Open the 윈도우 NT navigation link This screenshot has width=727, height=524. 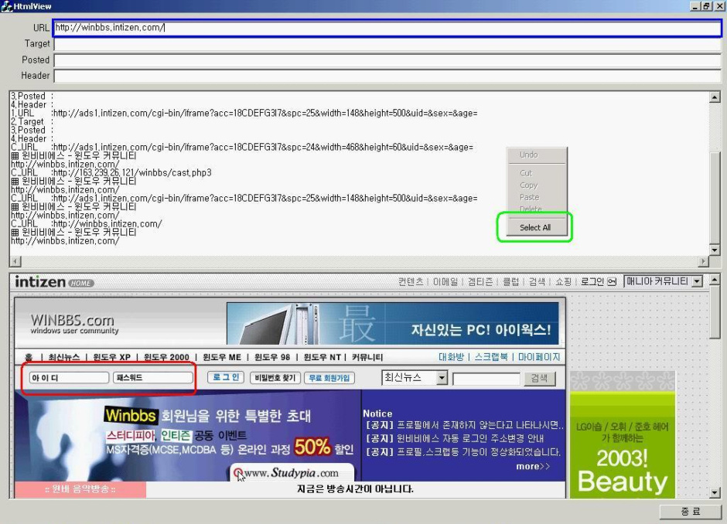point(323,357)
